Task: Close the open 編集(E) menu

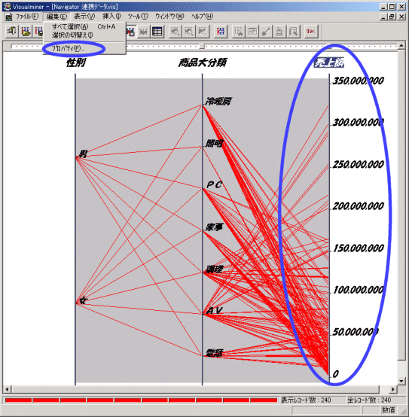Action: [x=56, y=17]
